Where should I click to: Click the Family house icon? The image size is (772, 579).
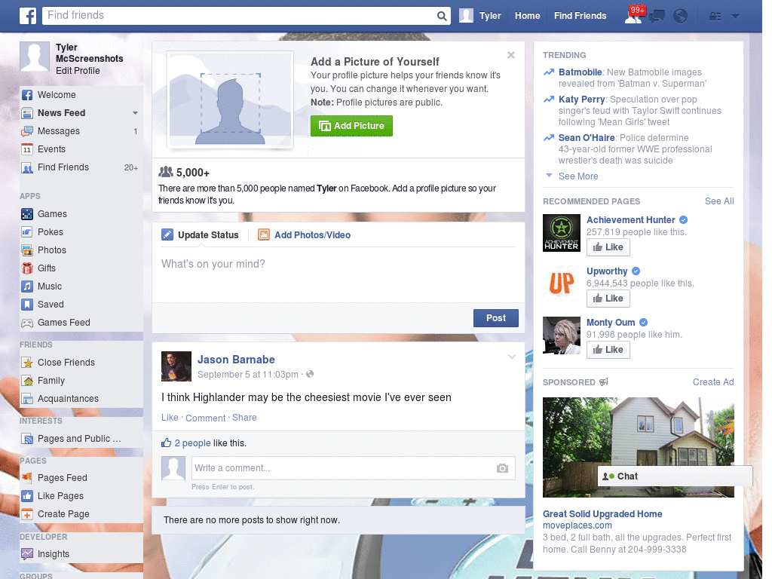click(x=27, y=381)
